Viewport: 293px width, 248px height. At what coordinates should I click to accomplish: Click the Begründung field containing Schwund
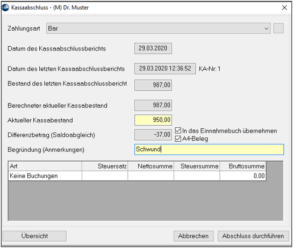209,149
